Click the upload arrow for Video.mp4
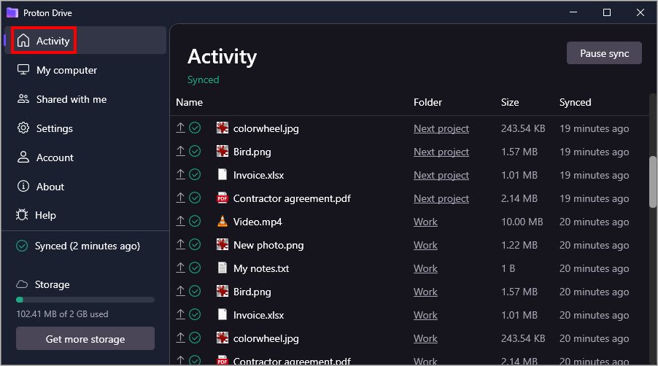 point(180,221)
